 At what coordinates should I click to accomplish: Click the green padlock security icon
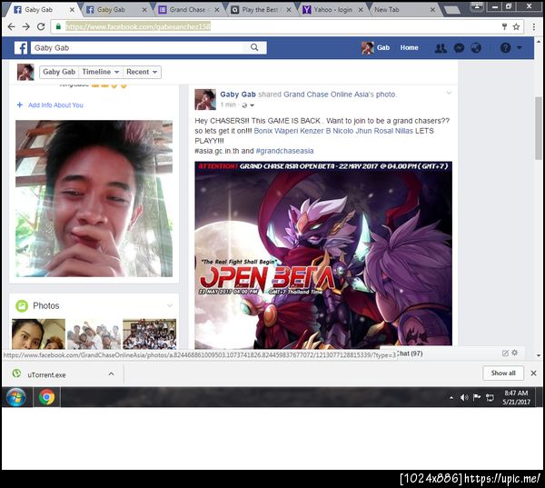[58, 26]
